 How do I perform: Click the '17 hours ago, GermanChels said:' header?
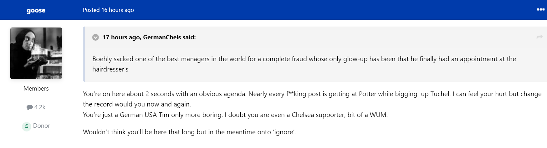[149, 37]
